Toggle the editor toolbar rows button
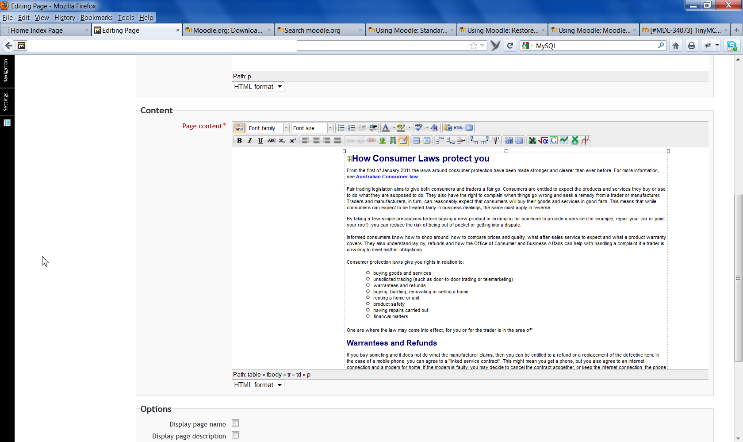The height and width of the screenshot is (442, 743). (239, 128)
